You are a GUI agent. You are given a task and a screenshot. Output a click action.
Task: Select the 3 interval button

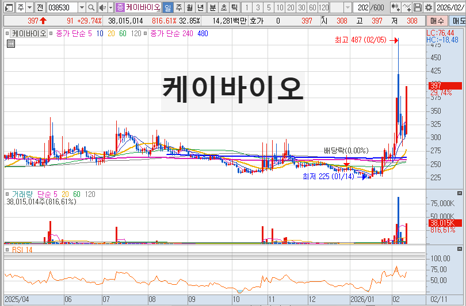coord(258,7)
